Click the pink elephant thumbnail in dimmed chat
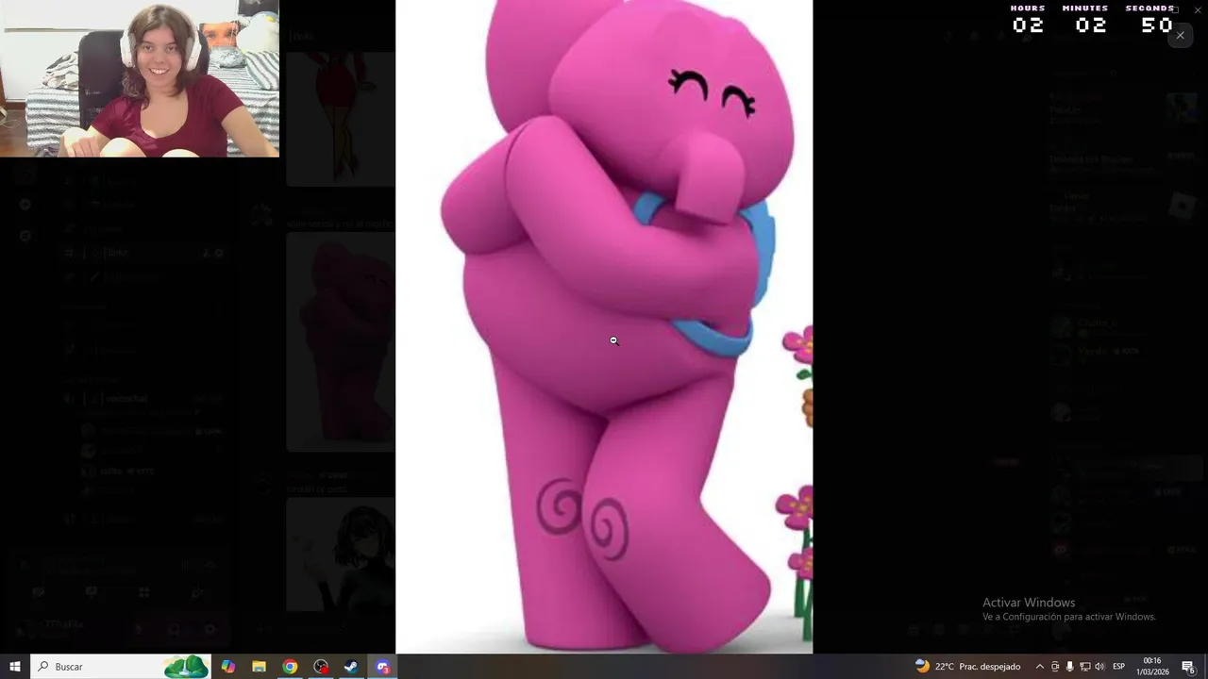The image size is (1208, 679). point(341,342)
